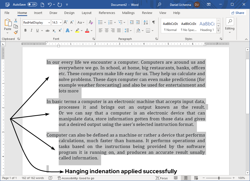250x181 pixels.
Task: Open the Mailings tab
Action: tap(128, 13)
